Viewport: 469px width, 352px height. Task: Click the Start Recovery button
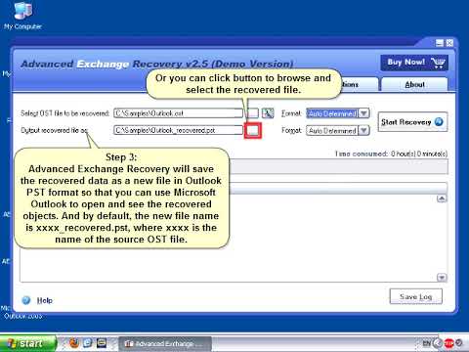click(x=412, y=122)
